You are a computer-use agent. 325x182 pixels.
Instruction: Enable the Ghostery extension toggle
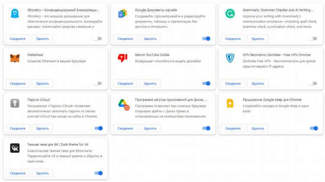click(97, 39)
